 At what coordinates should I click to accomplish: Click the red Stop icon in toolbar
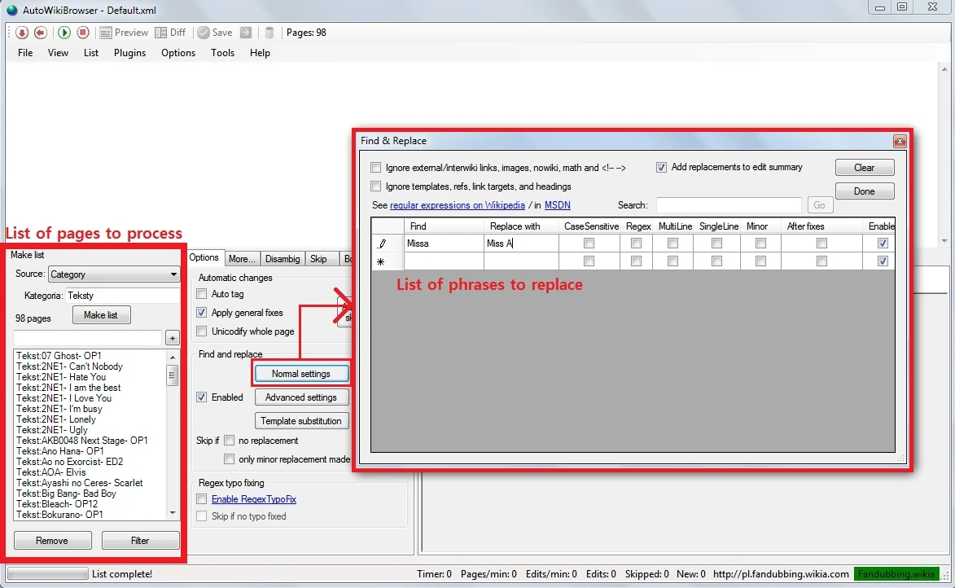pos(83,33)
